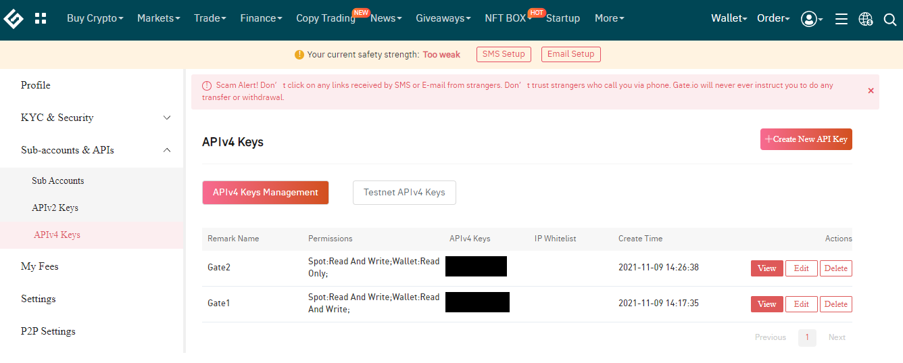Click create time 2021-11-09 14:26:38

click(x=658, y=268)
